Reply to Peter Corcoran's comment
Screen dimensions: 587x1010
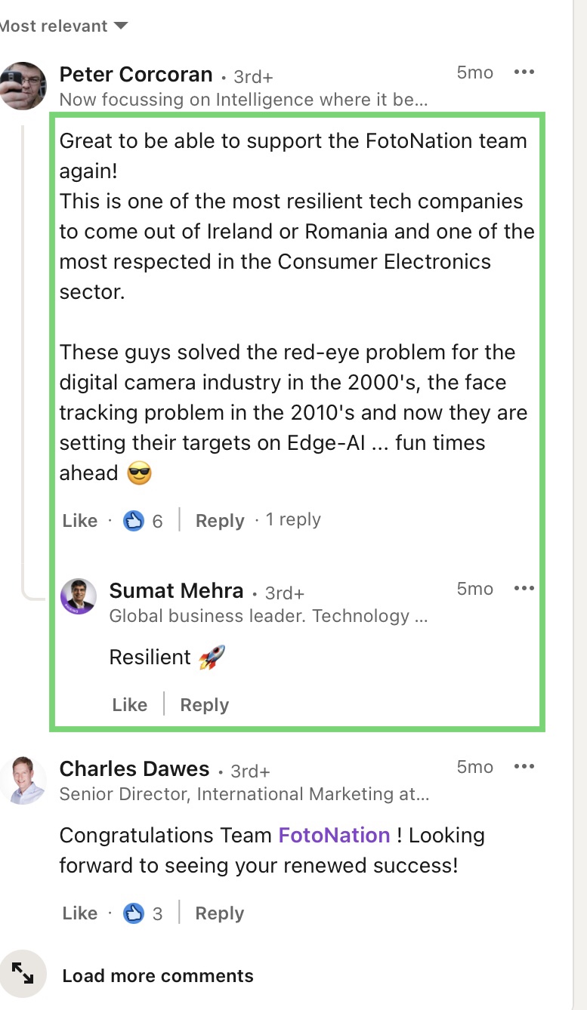click(x=220, y=521)
